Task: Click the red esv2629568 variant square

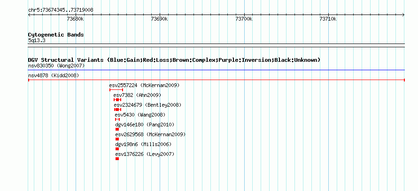Action: 117,139
